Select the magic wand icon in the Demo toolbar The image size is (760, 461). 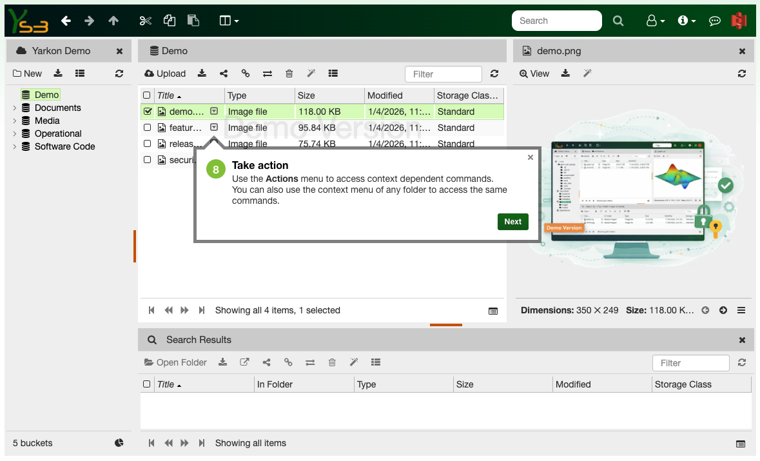click(311, 74)
